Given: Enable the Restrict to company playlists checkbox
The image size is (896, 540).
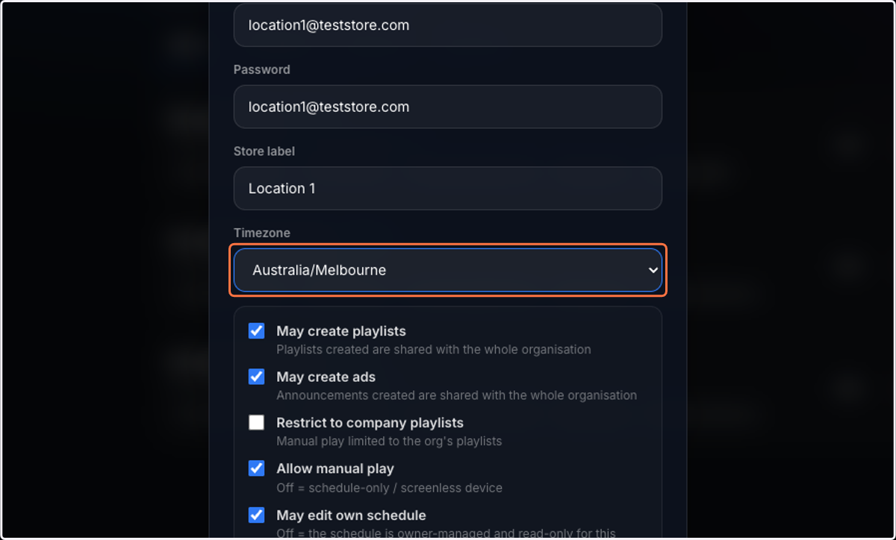Looking at the screenshot, I should (x=256, y=423).
